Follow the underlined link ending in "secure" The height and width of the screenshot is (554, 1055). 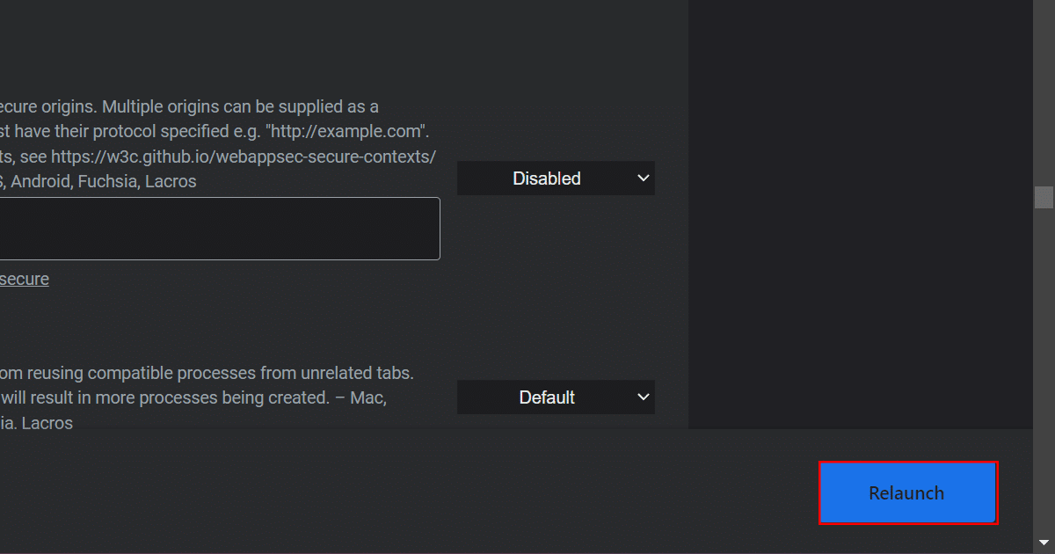[x=24, y=279]
